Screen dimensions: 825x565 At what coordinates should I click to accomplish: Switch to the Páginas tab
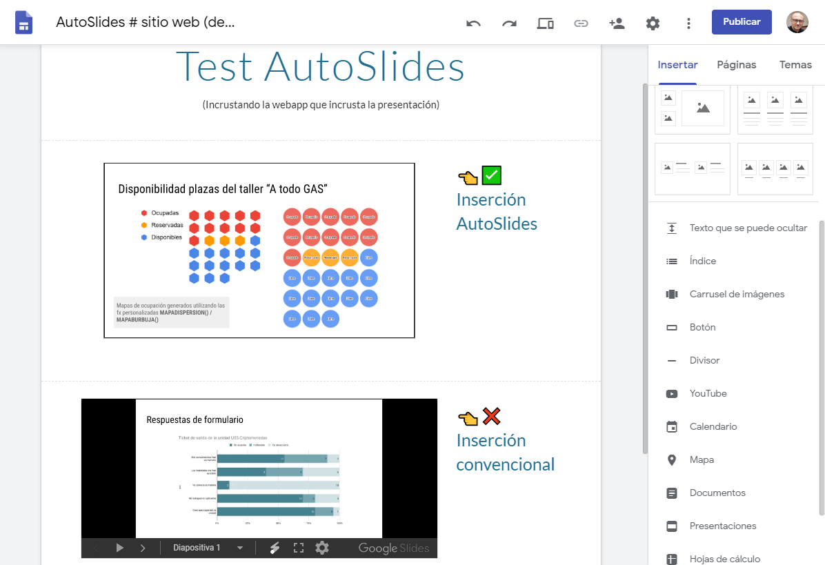point(736,64)
